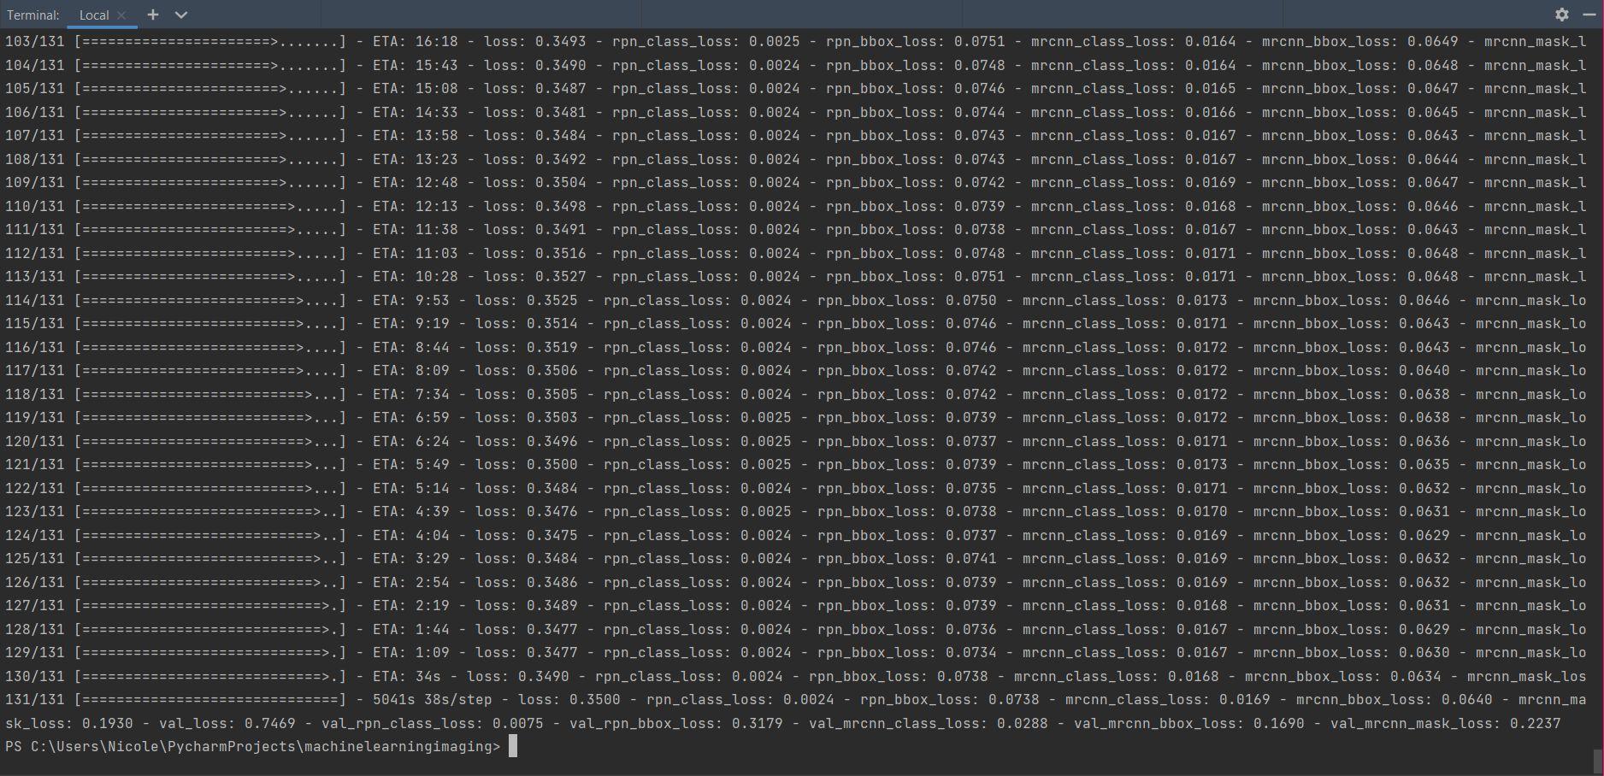Click the 'ETA: 6:24' text
This screenshot has height=776, width=1604.
coord(411,441)
